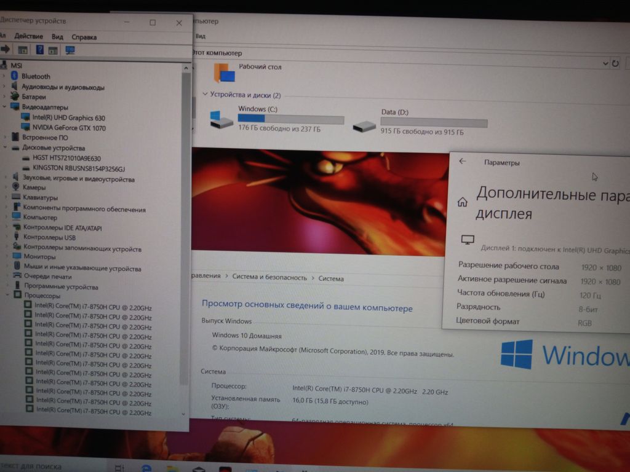Click the battery icon beside Батареи
The width and height of the screenshot is (630, 472).
(x=15, y=96)
